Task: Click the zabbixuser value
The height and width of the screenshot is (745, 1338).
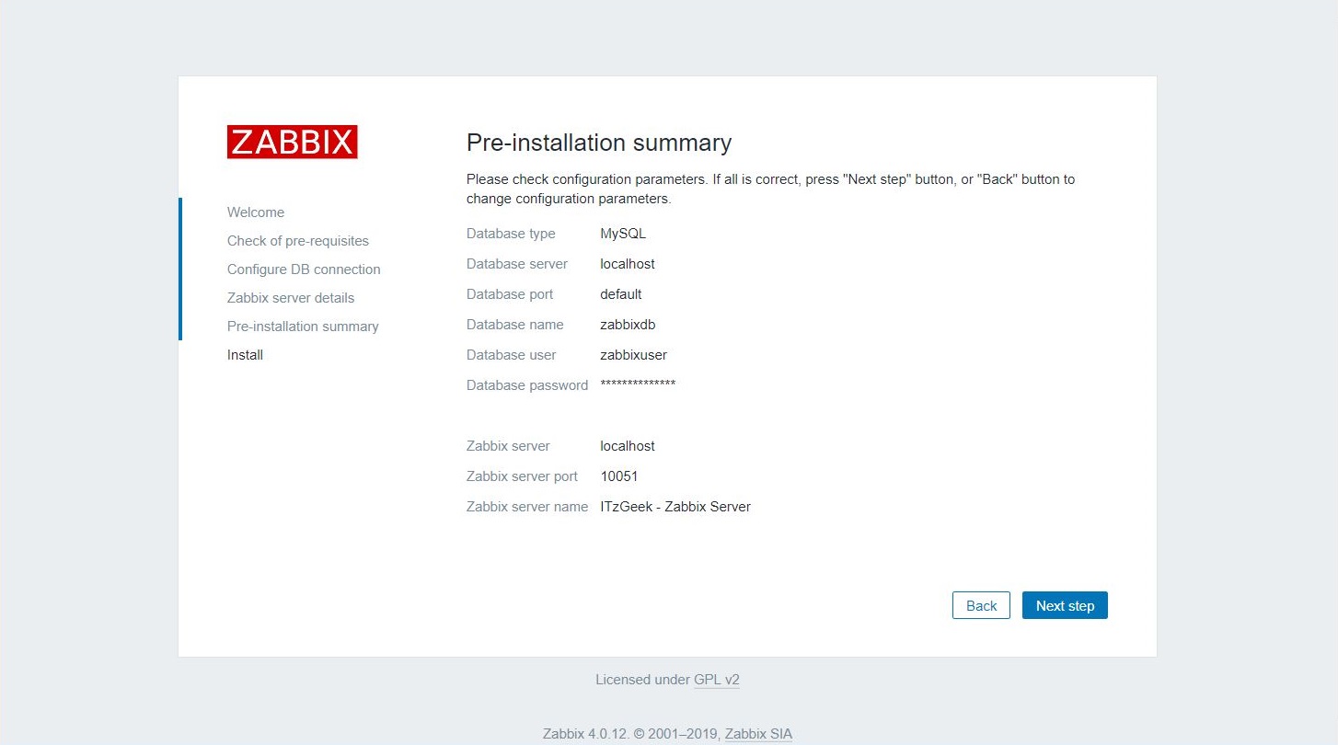Action: (633, 355)
